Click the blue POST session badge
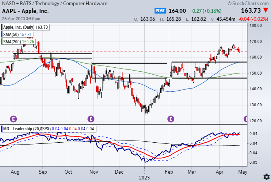 tap(160, 11)
